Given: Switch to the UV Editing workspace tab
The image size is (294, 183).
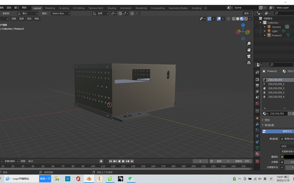Looking at the screenshot, I should coord(79,8).
